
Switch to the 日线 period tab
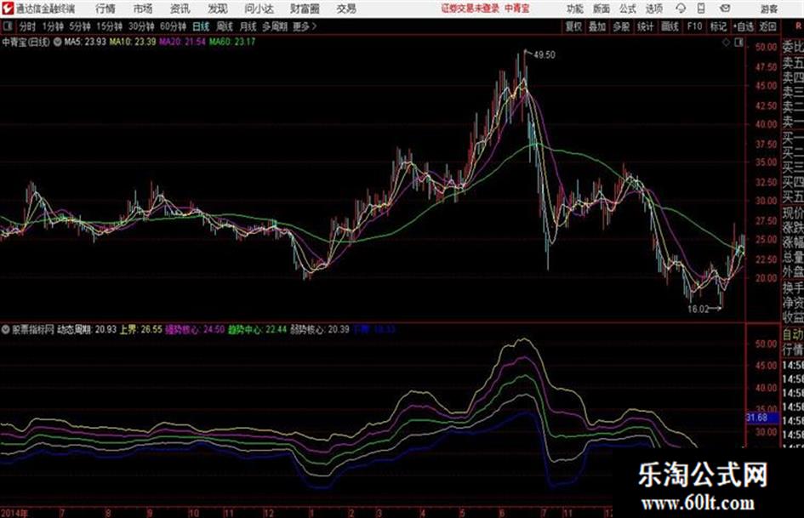pyautogui.click(x=201, y=26)
